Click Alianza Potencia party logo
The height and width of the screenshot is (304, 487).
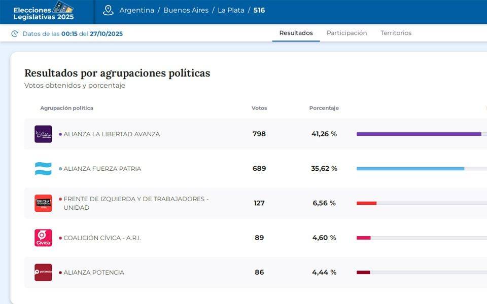[43, 272]
